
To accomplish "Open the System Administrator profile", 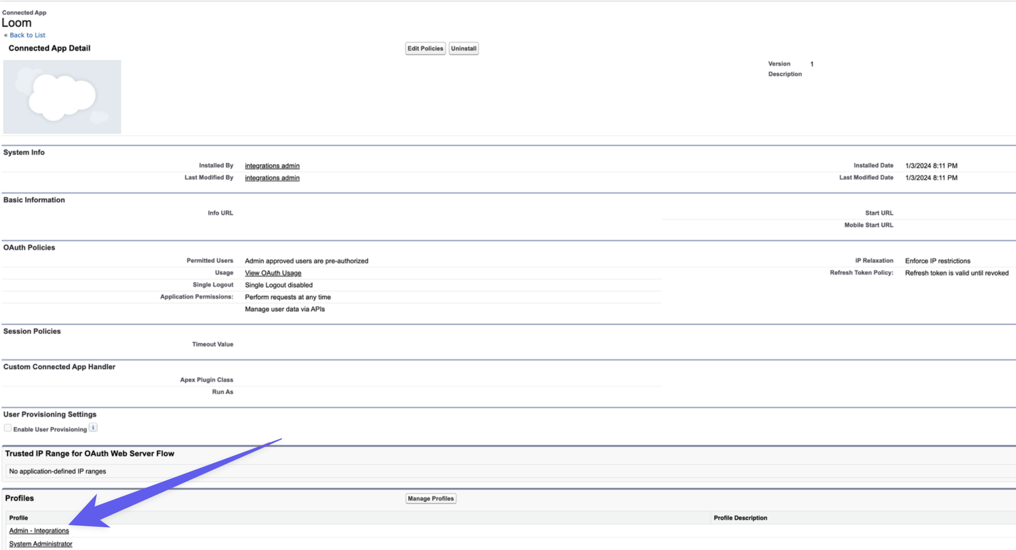I will 41,543.
